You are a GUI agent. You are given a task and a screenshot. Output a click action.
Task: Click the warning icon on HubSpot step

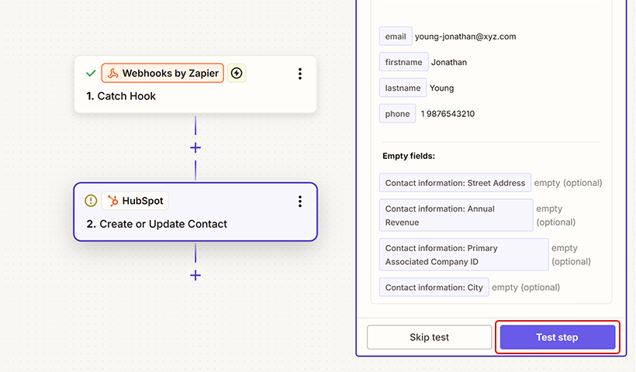(x=91, y=201)
